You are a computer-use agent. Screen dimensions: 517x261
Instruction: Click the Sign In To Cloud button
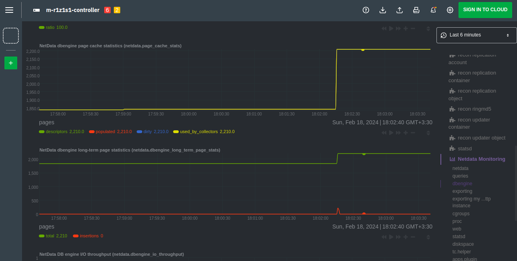click(485, 10)
